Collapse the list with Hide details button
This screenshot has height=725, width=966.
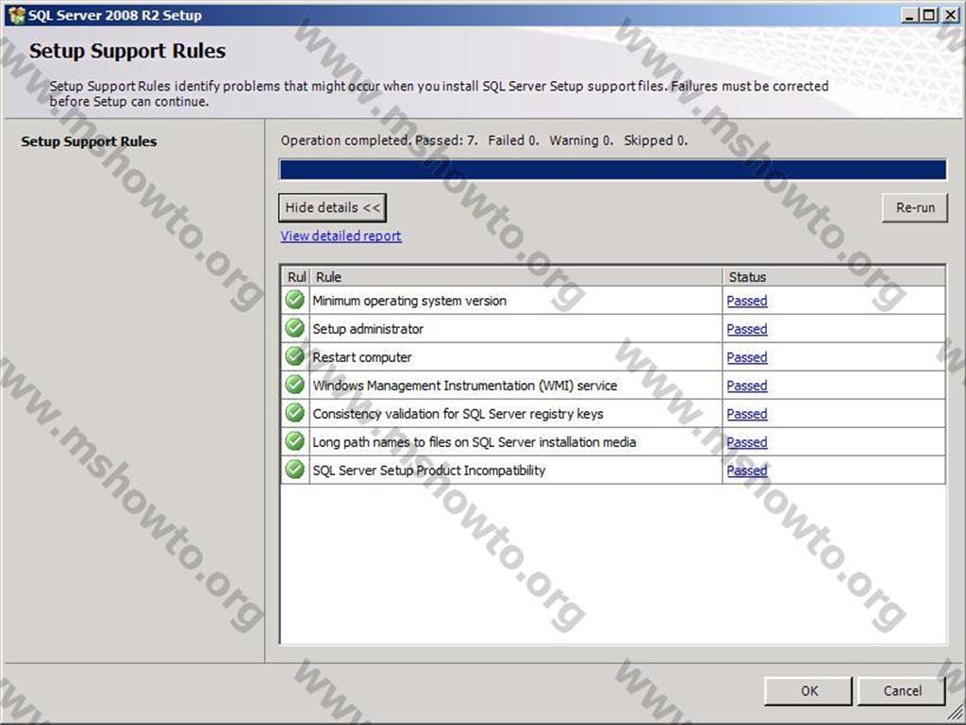(333, 208)
